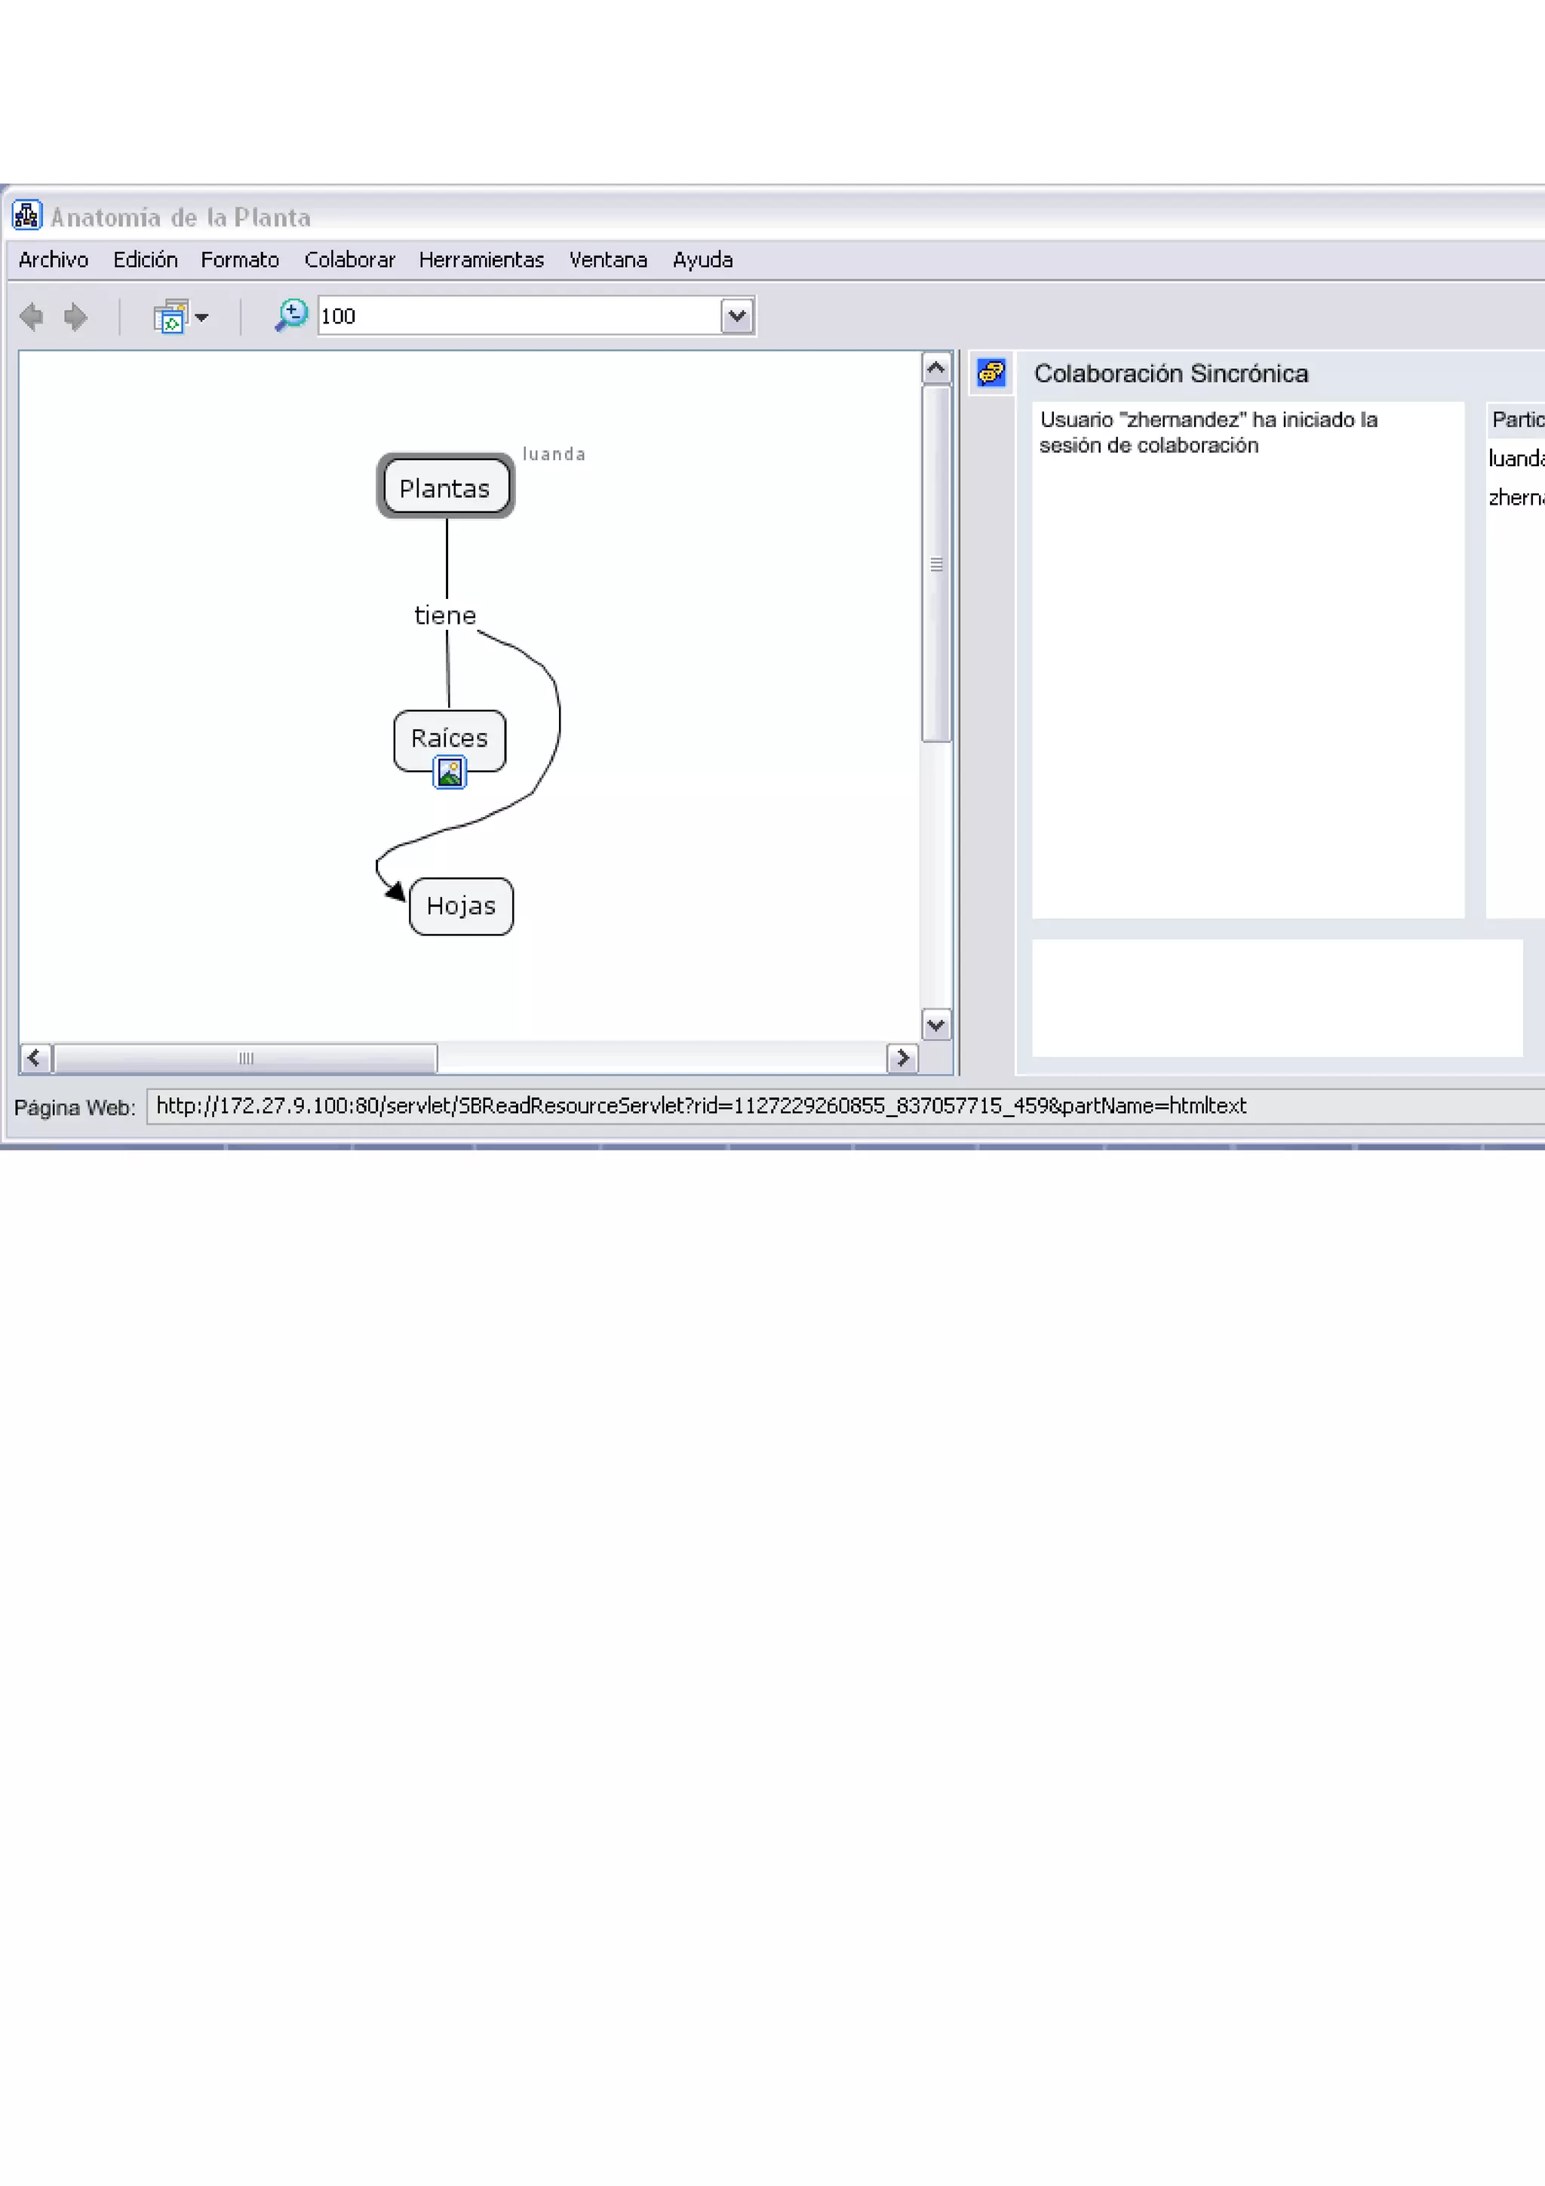
Task: Click the zhernandez session started message
Action: [x=1209, y=432]
